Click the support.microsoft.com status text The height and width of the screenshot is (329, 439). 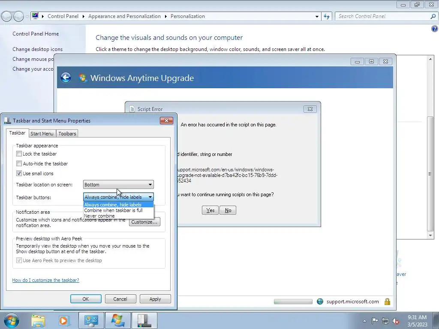[352, 301]
